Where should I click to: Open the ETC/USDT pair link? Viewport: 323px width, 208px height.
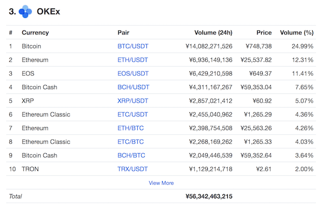(x=132, y=114)
